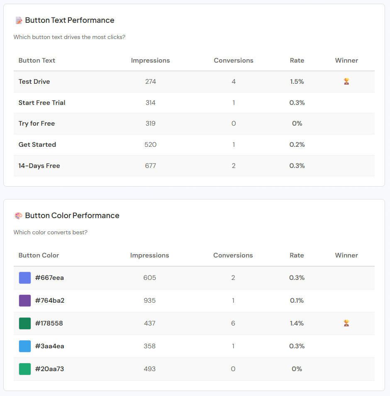
Task: Click the memo icon beside Button Text Performance
Action: (x=18, y=19)
